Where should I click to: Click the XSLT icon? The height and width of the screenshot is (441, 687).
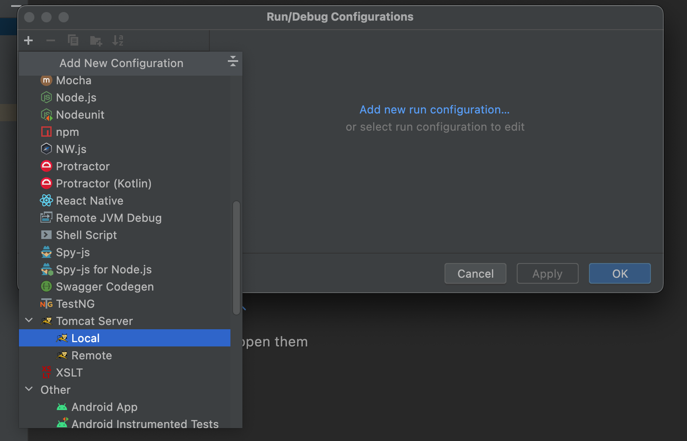pyautogui.click(x=46, y=372)
